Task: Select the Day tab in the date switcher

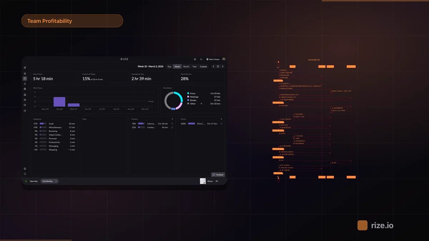Action: 169,66
